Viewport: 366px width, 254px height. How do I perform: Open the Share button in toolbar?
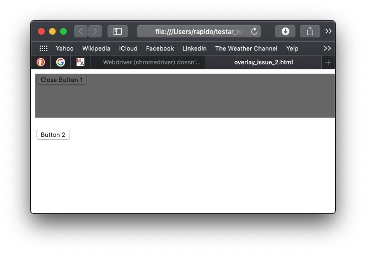[310, 31]
